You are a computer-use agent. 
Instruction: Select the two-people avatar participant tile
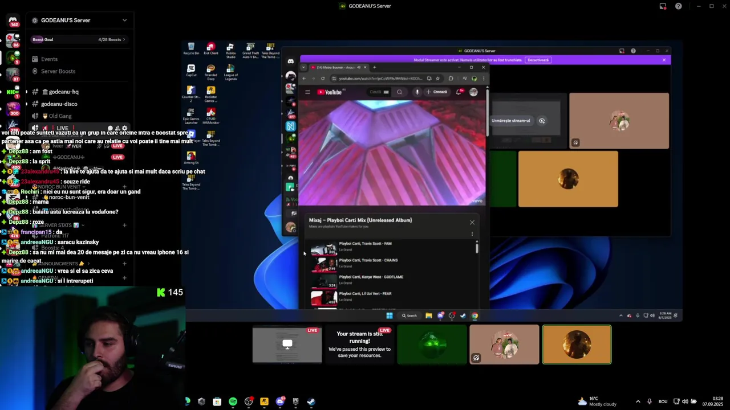pos(504,345)
